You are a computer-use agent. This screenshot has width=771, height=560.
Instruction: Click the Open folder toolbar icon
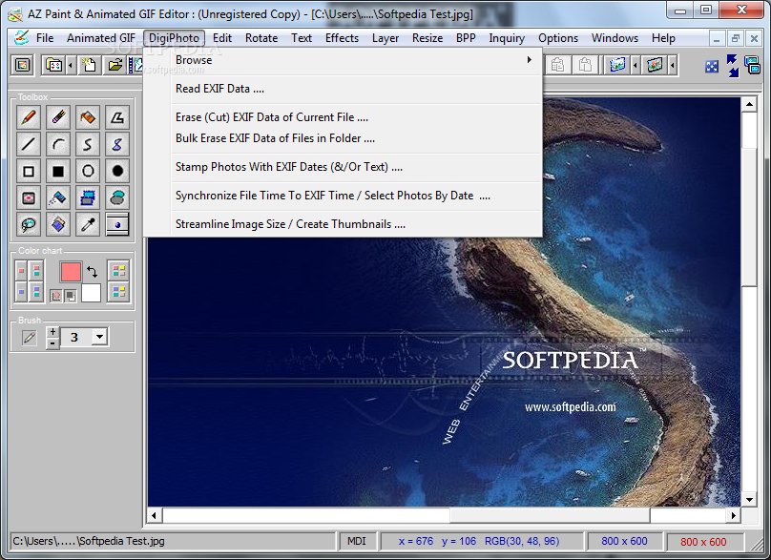coord(115,65)
